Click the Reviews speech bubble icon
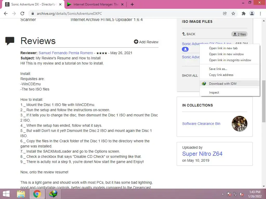This screenshot has height=199, width=266. pos(10,41)
